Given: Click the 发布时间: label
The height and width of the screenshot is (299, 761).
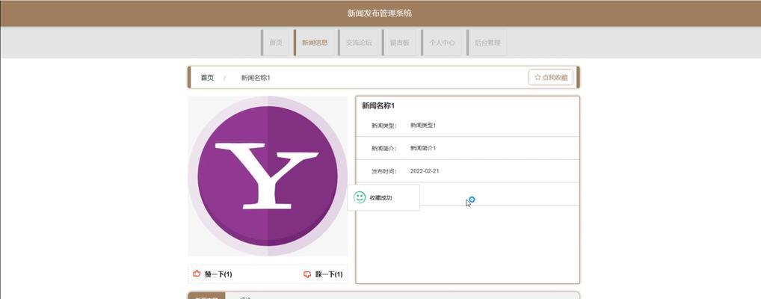Looking at the screenshot, I should click(x=384, y=171).
